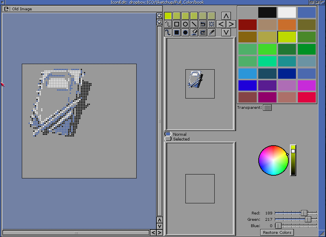The width and height of the screenshot is (326, 237).
Task: Select the paint bucket fill tool
Action: click(194, 32)
